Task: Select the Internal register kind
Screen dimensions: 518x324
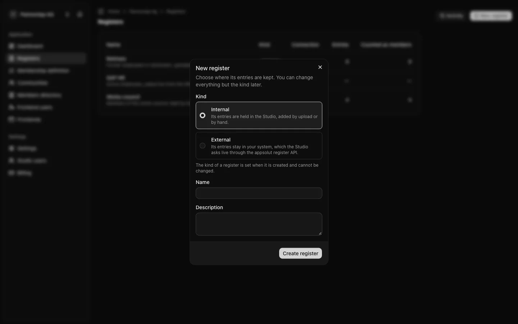Action: [x=259, y=116]
